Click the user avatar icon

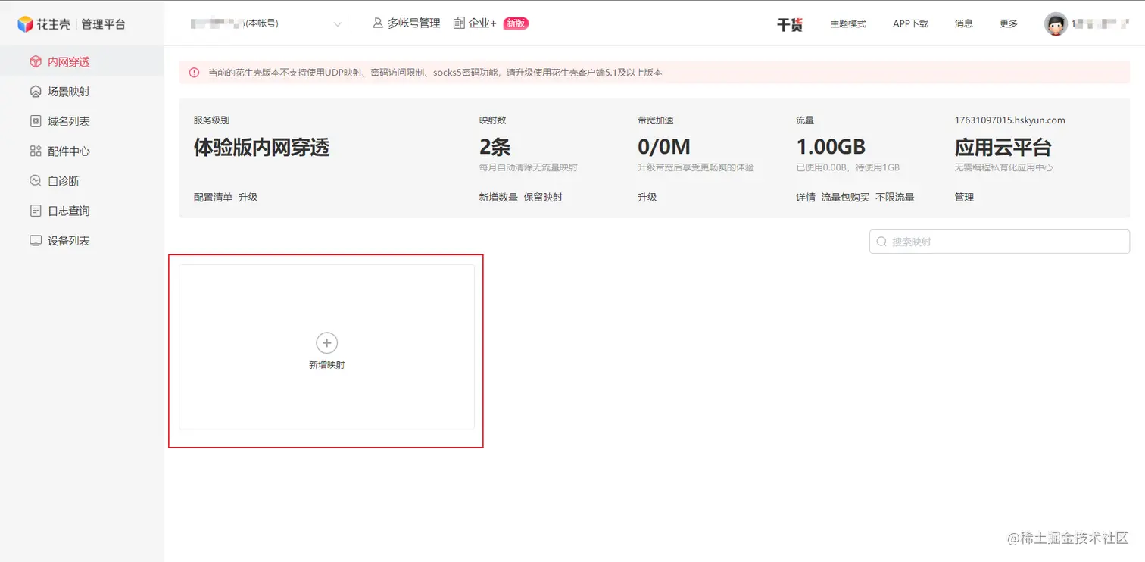click(1056, 24)
